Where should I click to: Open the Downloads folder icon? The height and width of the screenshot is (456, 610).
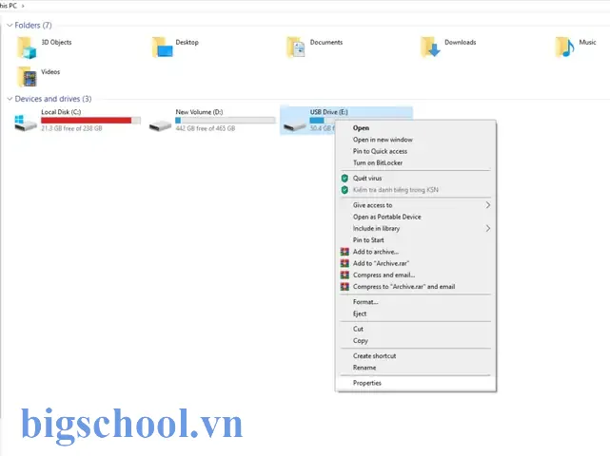tap(430, 47)
